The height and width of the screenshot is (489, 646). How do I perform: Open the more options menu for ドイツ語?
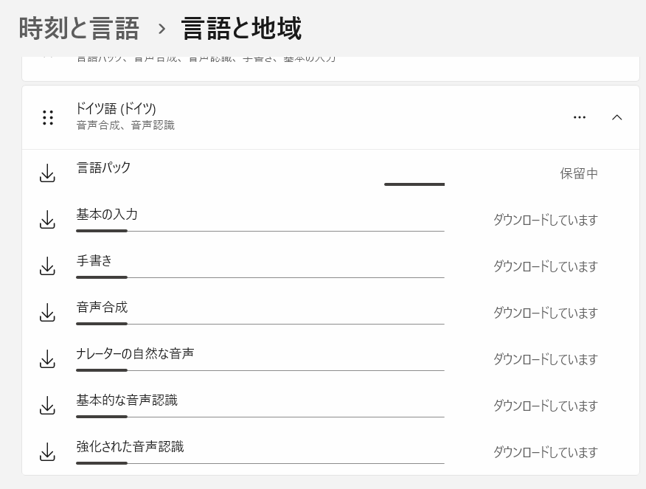580,117
